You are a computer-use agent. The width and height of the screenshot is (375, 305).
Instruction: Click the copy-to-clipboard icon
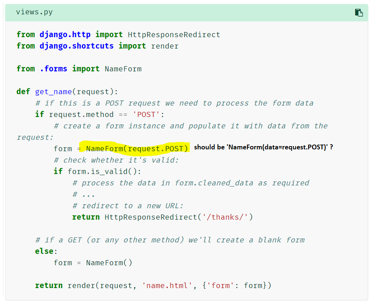point(358,12)
